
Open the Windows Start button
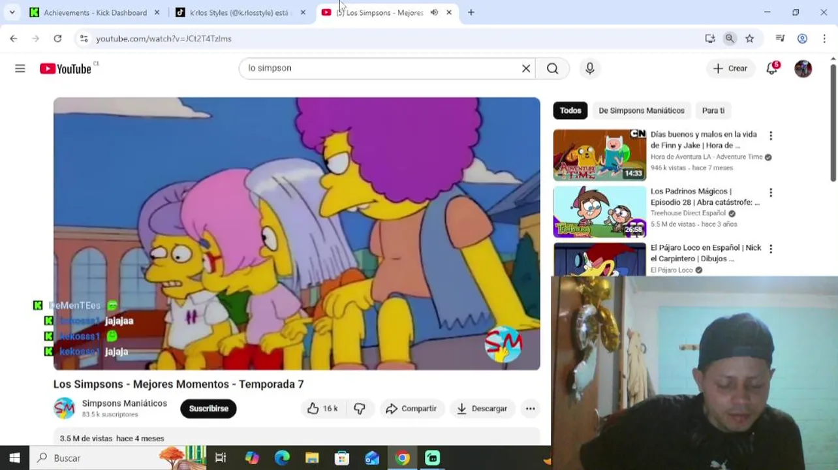[14, 458]
